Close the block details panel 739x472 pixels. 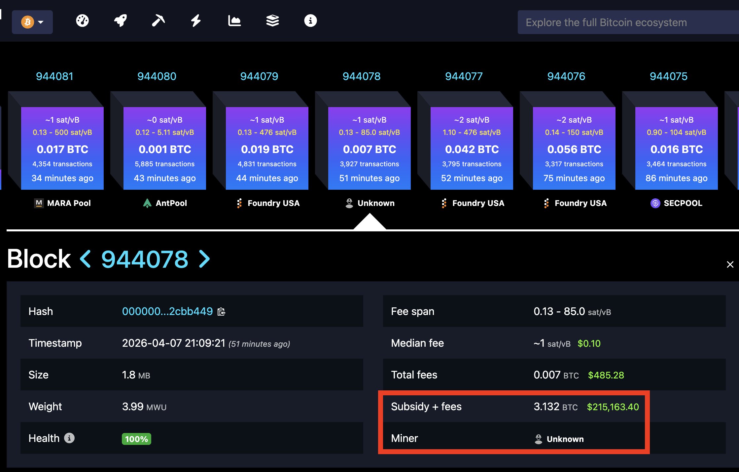point(730,264)
